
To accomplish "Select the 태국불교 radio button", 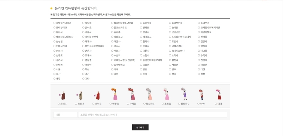I will (141, 37).
